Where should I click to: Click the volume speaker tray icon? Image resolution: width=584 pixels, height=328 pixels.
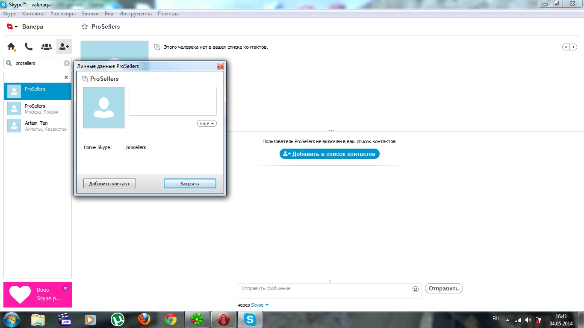pos(528,319)
